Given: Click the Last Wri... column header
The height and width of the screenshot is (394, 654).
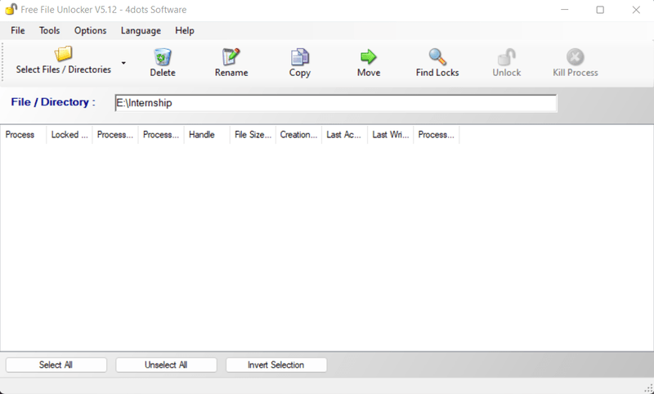Looking at the screenshot, I should [x=391, y=135].
